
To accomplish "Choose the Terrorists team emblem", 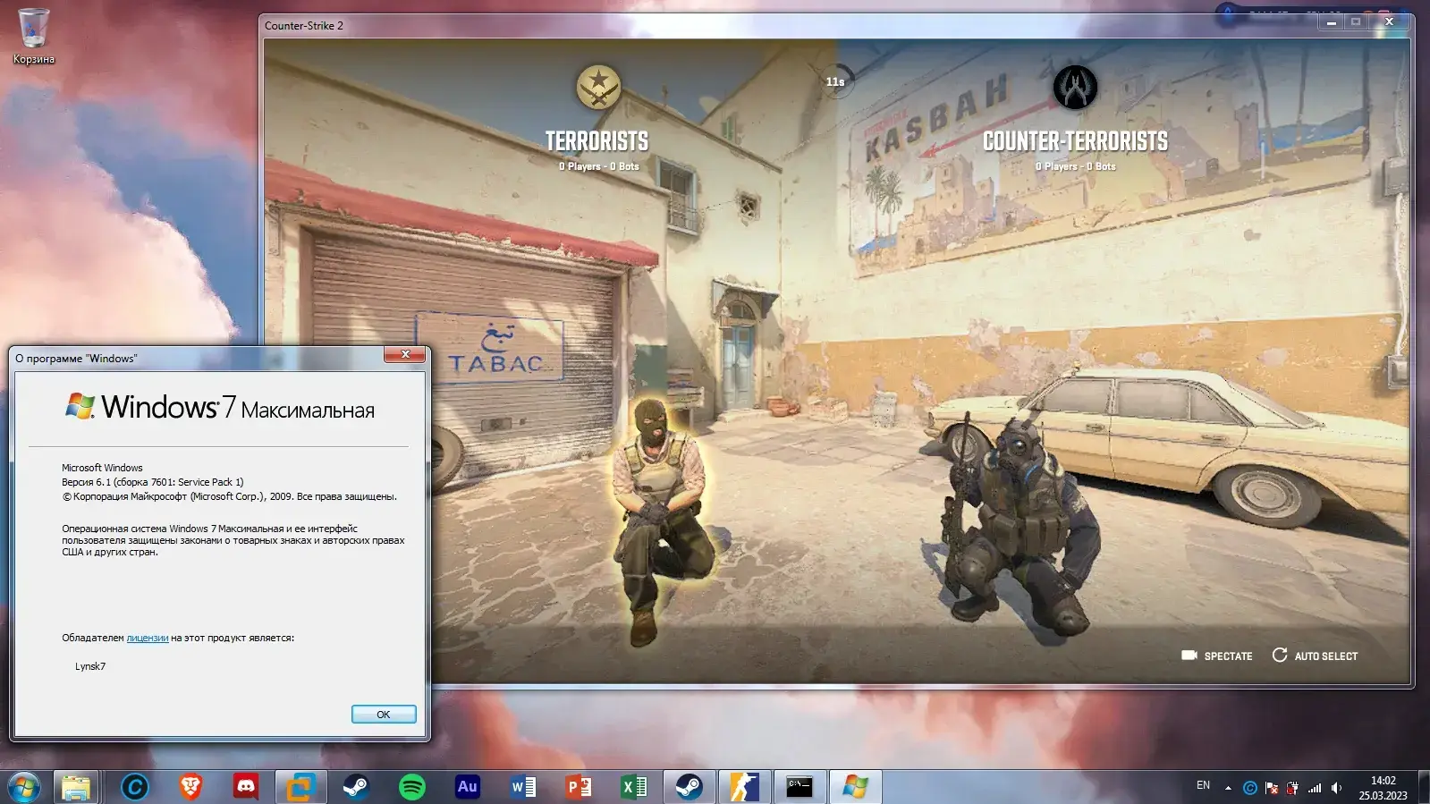I will click(x=598, y=88).
